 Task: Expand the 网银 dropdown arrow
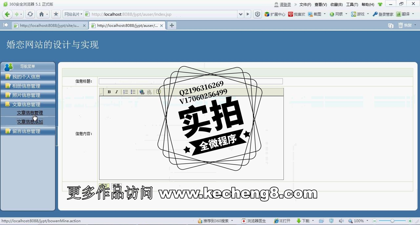tap(346, 14)
